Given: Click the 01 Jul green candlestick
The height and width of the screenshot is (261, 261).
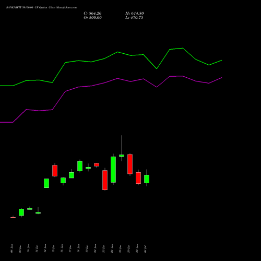Looking at the screenshot, I should [x=147, y=179].
